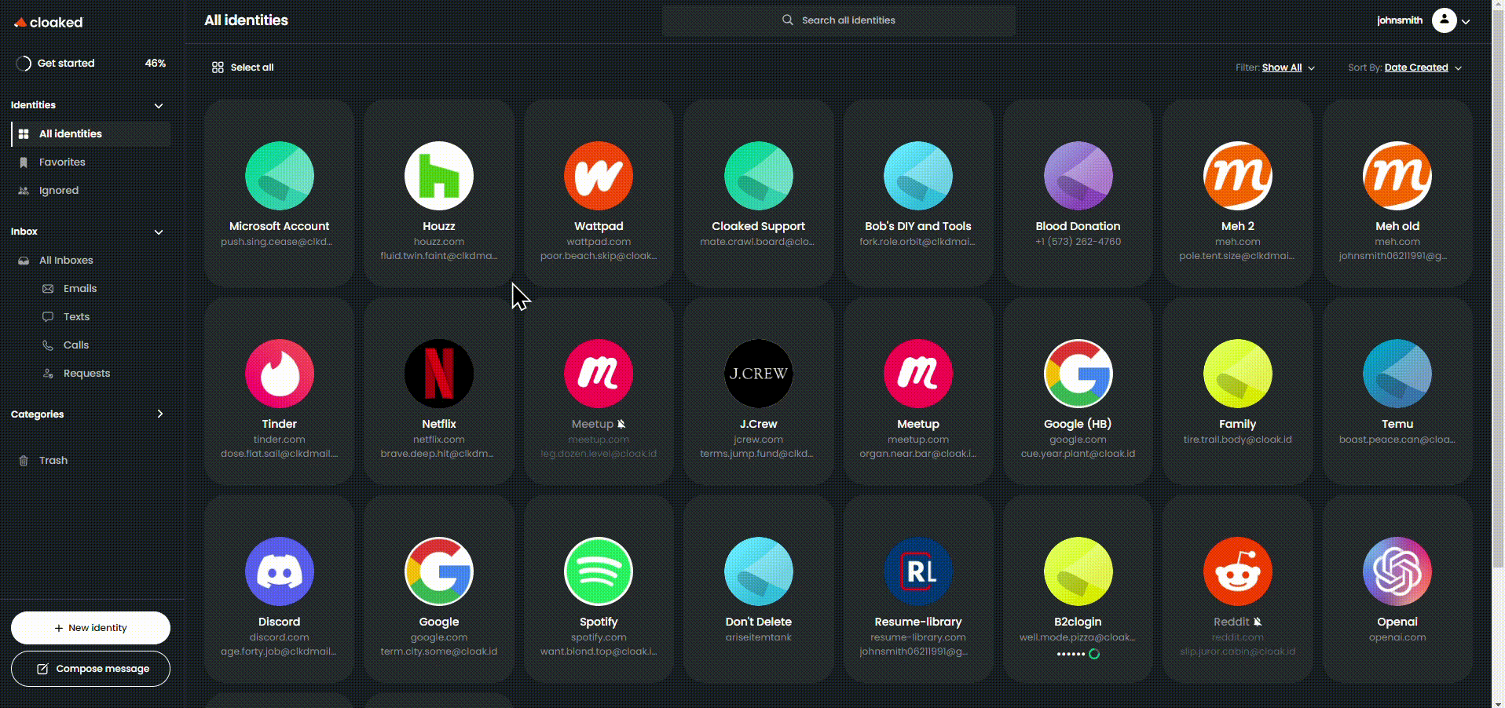
Task: Open the Don't Delete identity icon
Action: 758,571
